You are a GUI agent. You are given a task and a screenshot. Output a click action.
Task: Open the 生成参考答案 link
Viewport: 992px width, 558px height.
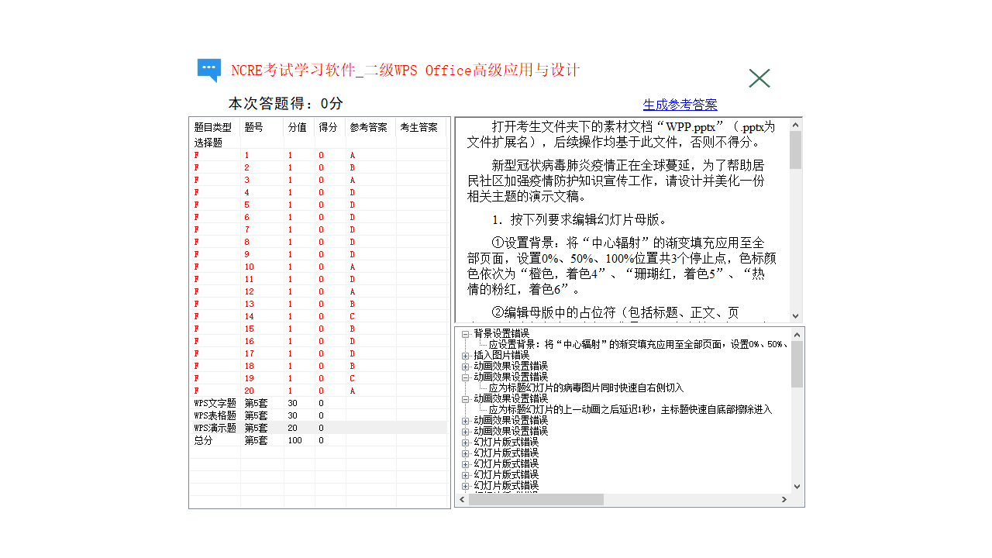(x=680, y=104)
